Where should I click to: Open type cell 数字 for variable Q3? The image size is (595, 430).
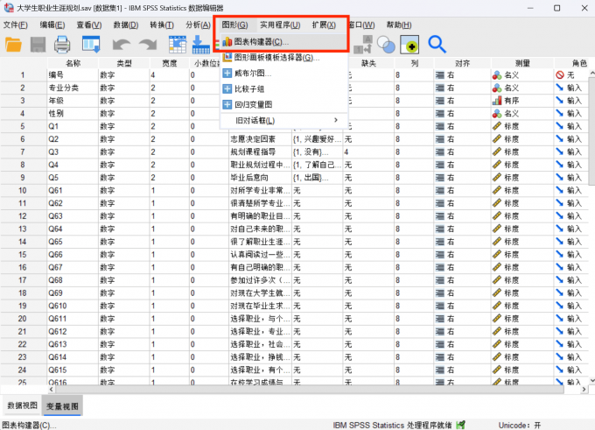123,152
